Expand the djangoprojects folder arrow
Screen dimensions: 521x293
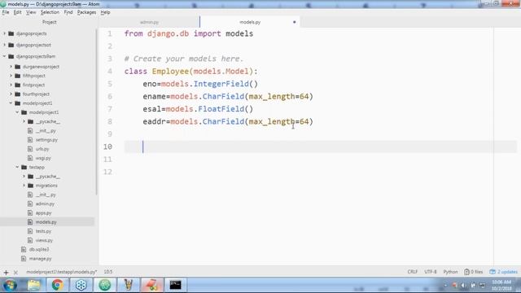[x=4, y=33]
